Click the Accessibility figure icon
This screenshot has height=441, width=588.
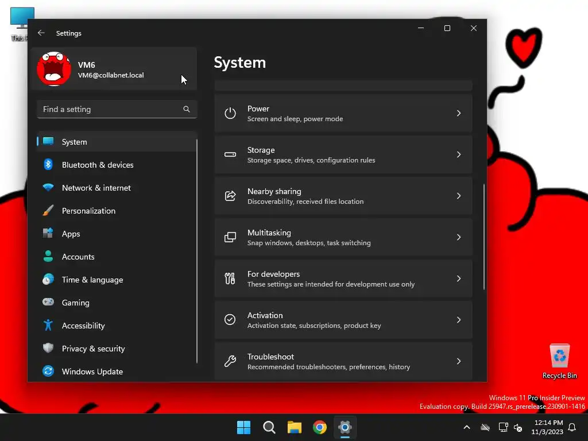[x=48, y=325]
